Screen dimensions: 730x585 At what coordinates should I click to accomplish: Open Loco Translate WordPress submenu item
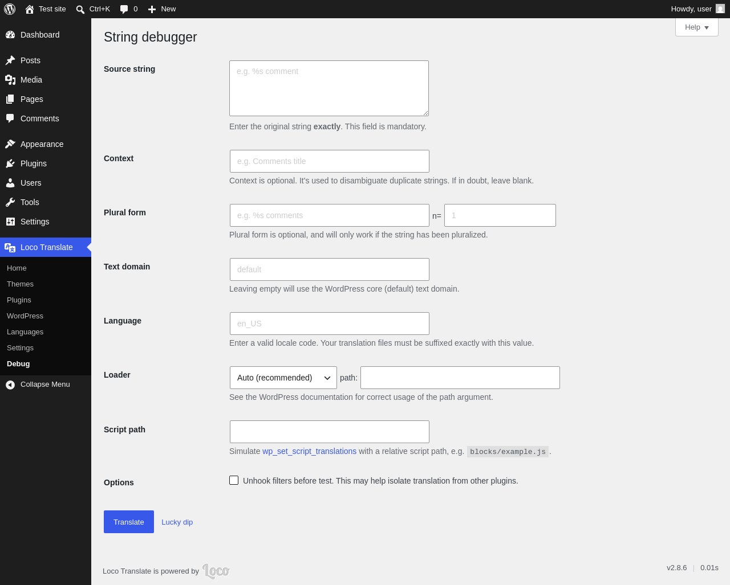pyautogui.click(x=25, y=316)
